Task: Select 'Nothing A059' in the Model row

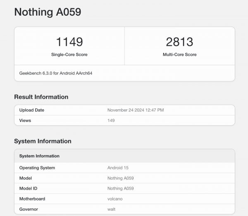Action: click(x=121, y=178)
